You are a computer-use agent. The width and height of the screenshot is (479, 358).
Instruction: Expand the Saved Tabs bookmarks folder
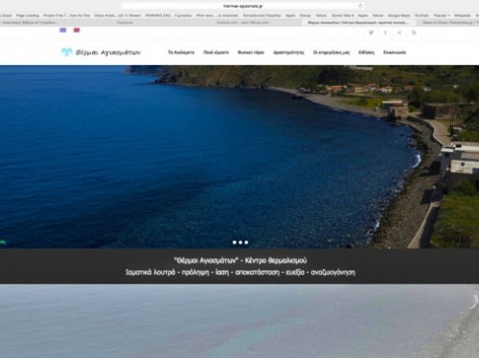[343, 15]
